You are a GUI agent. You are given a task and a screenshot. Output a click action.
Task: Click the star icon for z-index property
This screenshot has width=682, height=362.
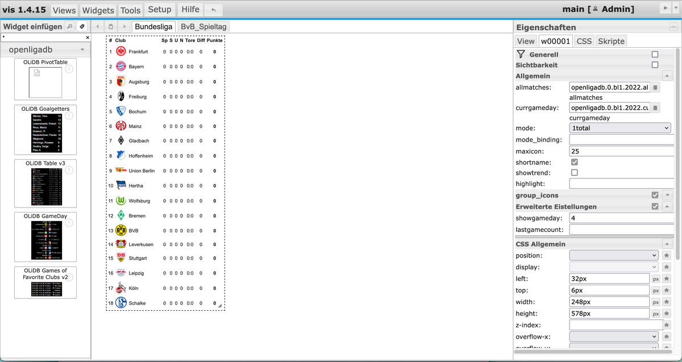click(x=667, y=325)
